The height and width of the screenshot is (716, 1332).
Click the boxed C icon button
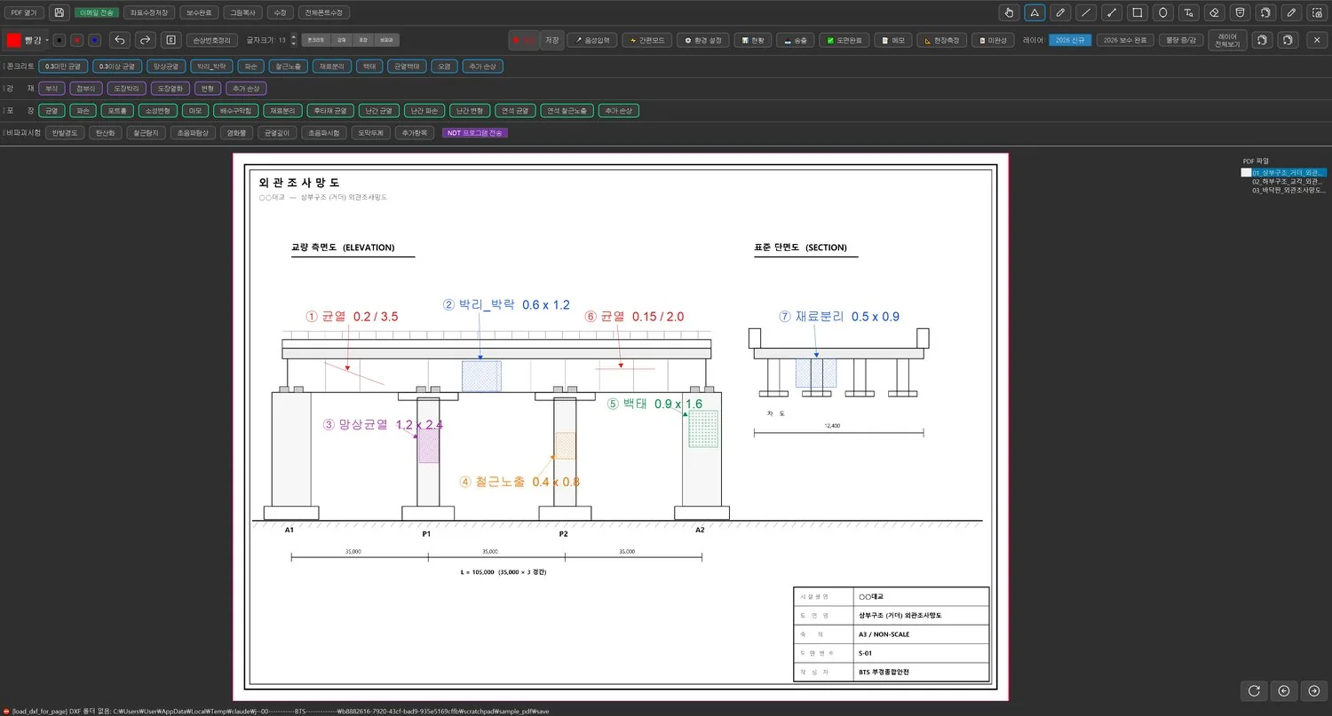(171, 40)
